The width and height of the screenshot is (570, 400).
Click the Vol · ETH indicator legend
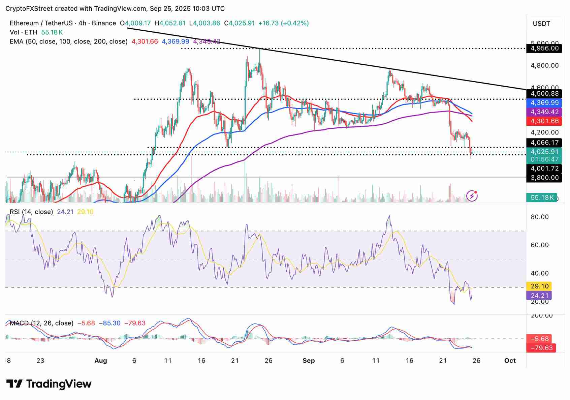[x=24, y=32]
